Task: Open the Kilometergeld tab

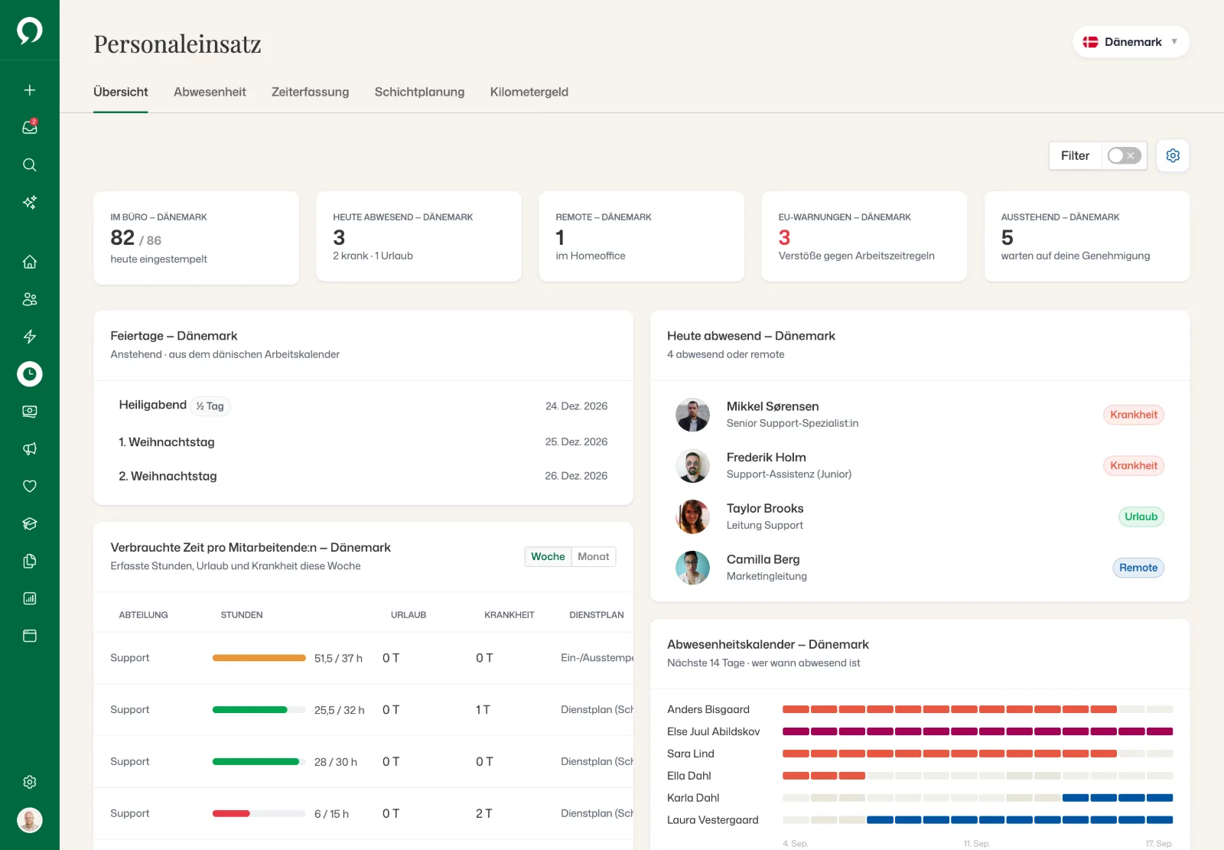Action: pyautogui.click(x=529, y=92)
